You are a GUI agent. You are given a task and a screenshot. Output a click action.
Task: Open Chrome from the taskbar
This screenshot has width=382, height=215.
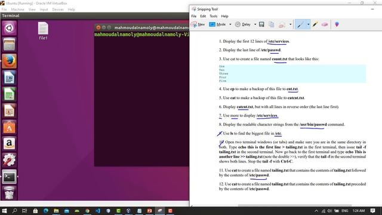[87, 211]
